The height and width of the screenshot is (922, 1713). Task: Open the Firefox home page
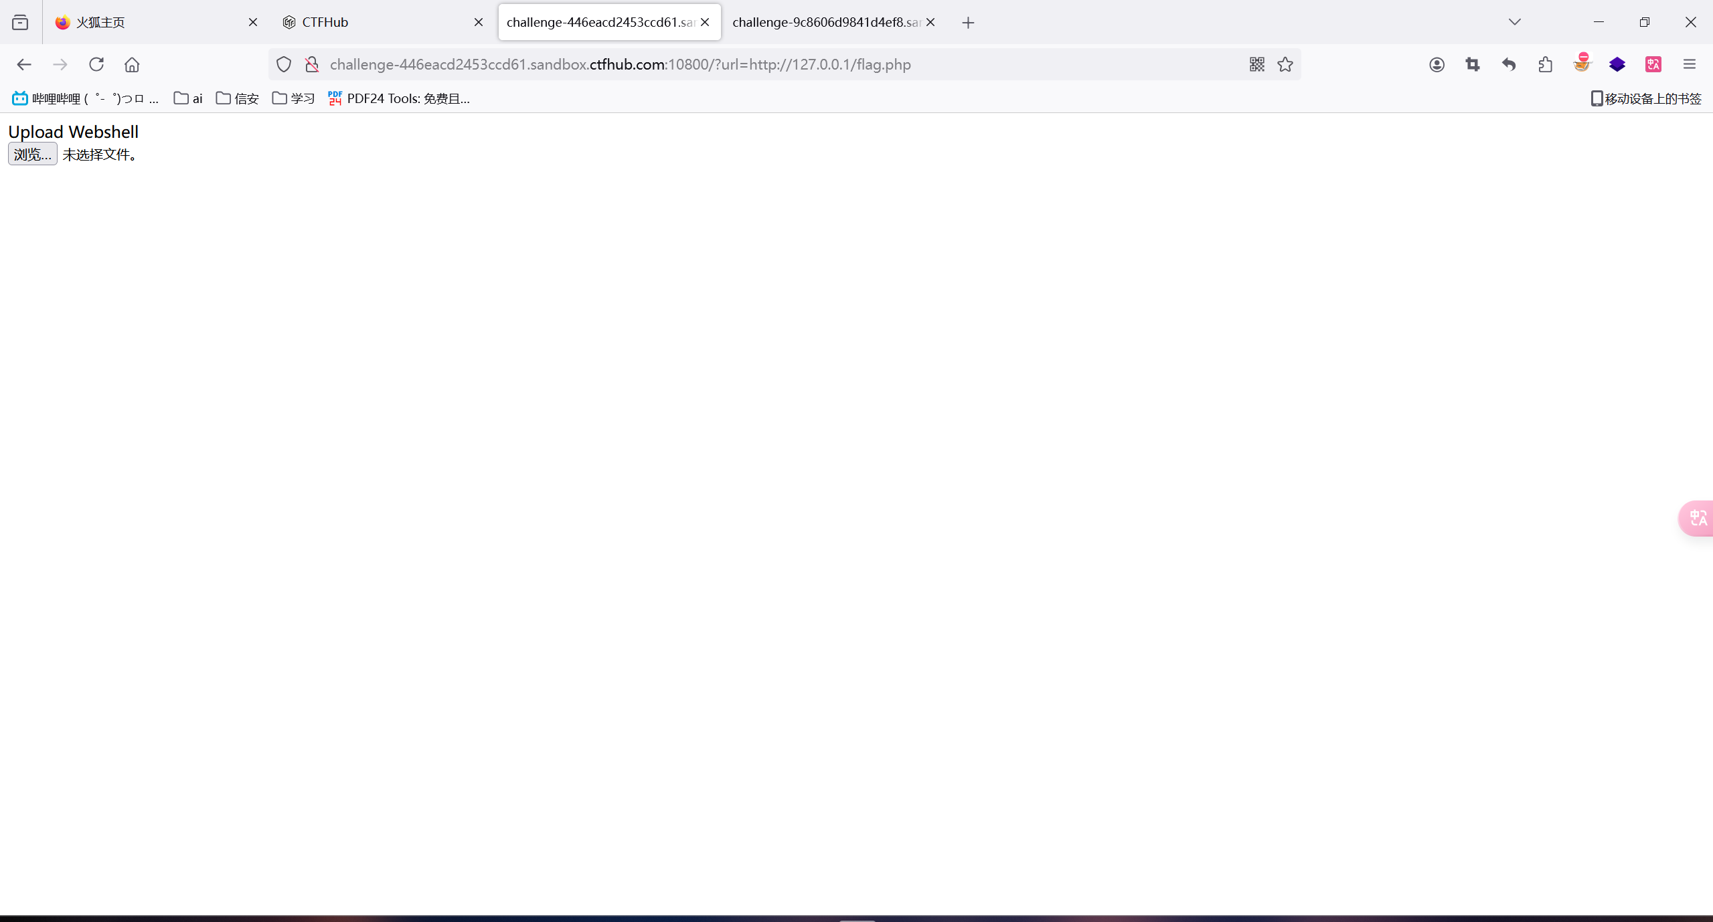click(132, 64)
